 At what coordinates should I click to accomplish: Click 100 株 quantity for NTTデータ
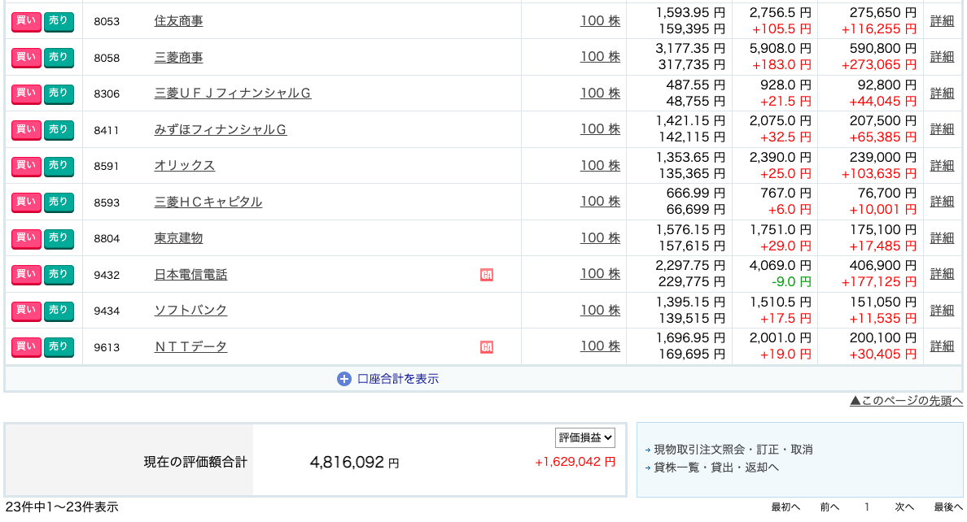pyautogui.click(x=600, y=346)
